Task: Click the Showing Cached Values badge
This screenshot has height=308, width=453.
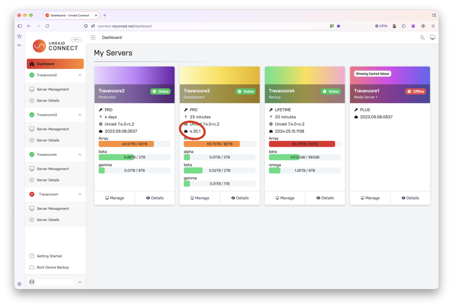Action: pos(372,74)
